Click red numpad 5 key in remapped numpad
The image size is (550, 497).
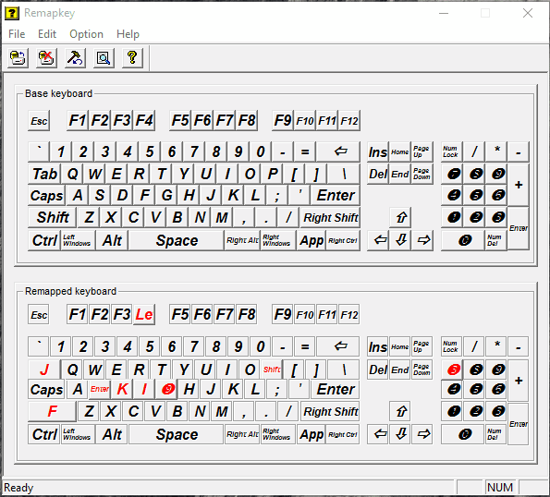tap(453, 370)
